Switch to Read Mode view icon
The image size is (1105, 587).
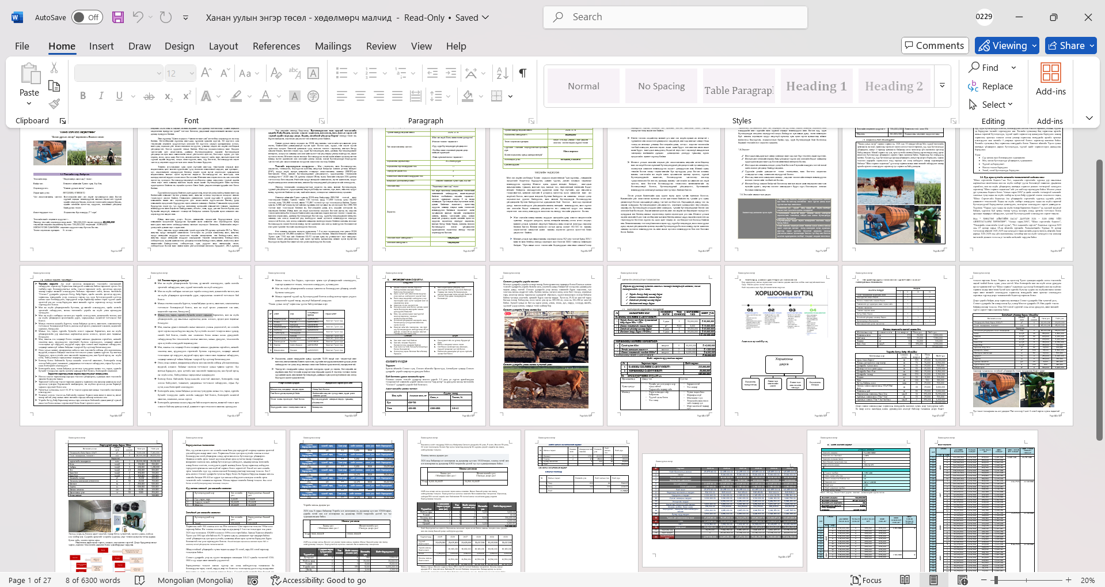click(905, 580)
